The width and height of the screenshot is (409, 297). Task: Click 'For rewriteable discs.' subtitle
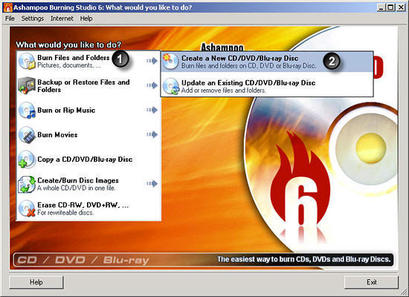click(x=65, y=212)
